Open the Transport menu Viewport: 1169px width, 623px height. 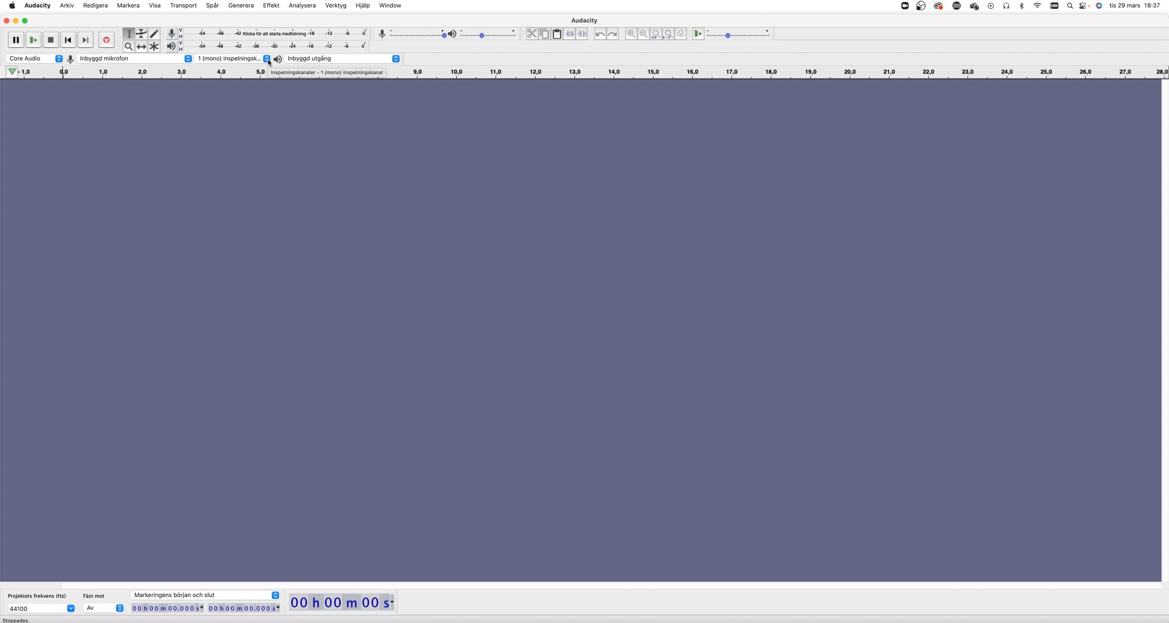click(183, 5)
